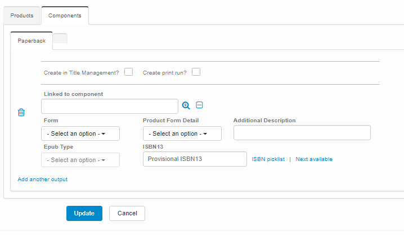The image size is (404, 235).
Task: Click into the Additional Description field
Action: pyautogui.click(x=302, y=133)
